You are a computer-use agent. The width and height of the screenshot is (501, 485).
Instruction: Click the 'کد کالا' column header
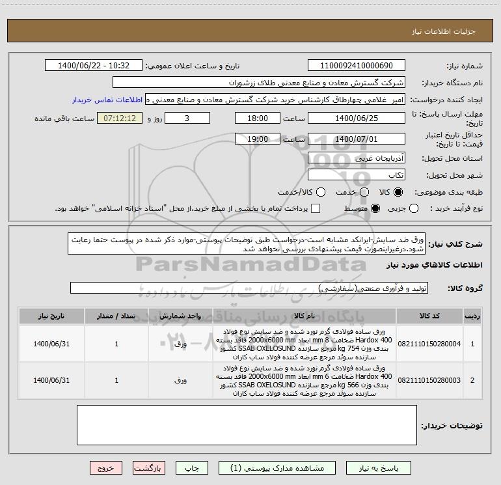429,316
